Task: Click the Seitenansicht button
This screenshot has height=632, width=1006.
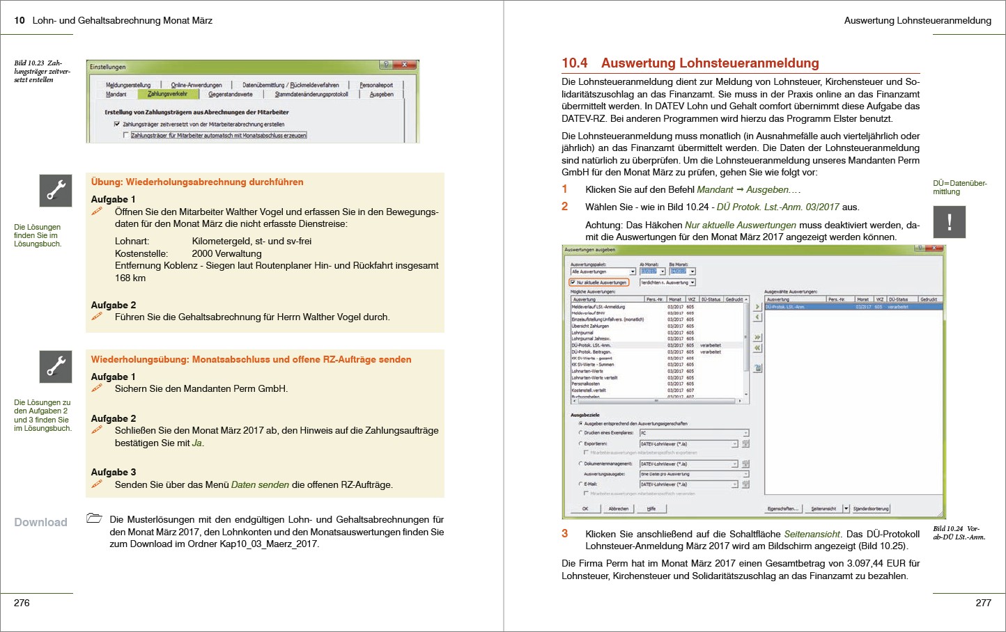Action: coord(823,509)
